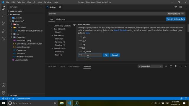The image size is (189, 106).
Task: Open the powershell terminal selector dropdown
Action: (150, 66)
